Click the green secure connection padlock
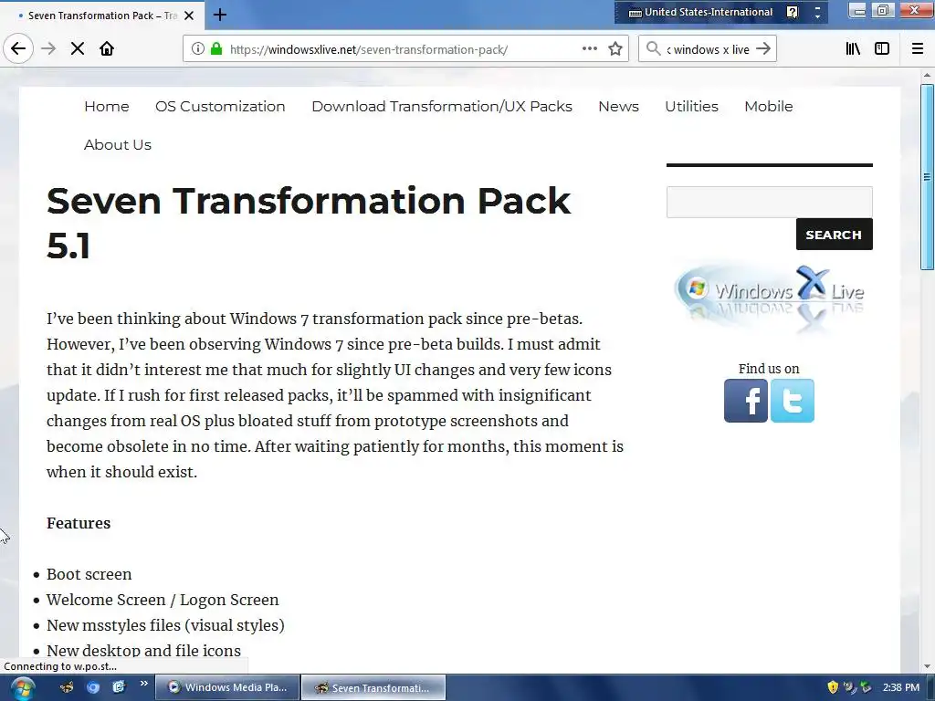The width and height of the screenshot is (935, 701). tap(217, 49)
